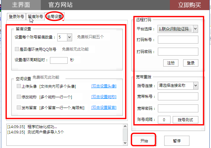The image size is (211, 148).
Task: Click the 立即购买 buy now button
Action: click(189, 5)
